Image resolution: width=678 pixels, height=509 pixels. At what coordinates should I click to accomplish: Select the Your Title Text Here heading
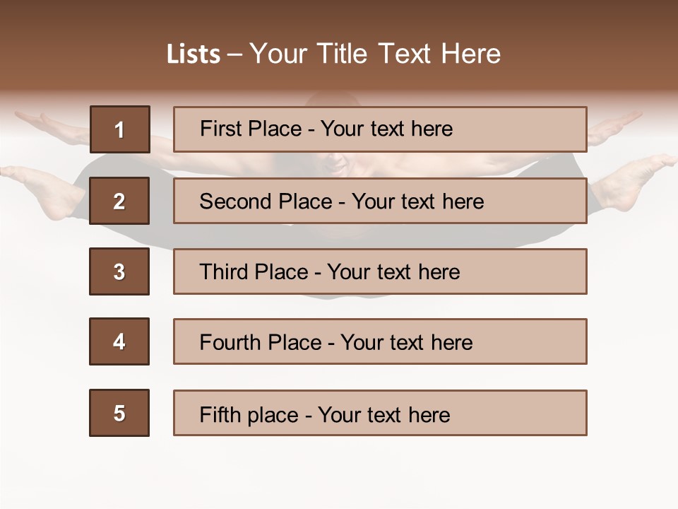pos(375,54)
